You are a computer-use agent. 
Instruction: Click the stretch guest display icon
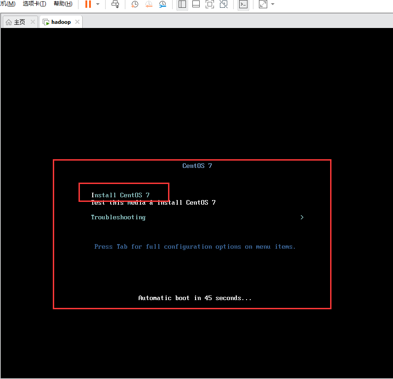pyautogui.click(x=263, y=4)
